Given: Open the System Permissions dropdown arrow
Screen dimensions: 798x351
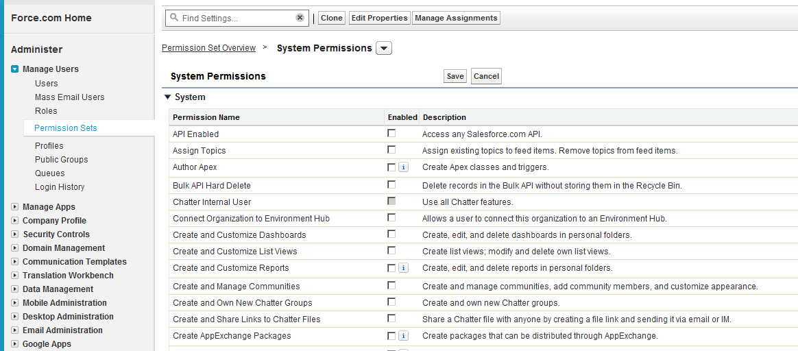Looking at the screenshot, I should tap(384, 48).
